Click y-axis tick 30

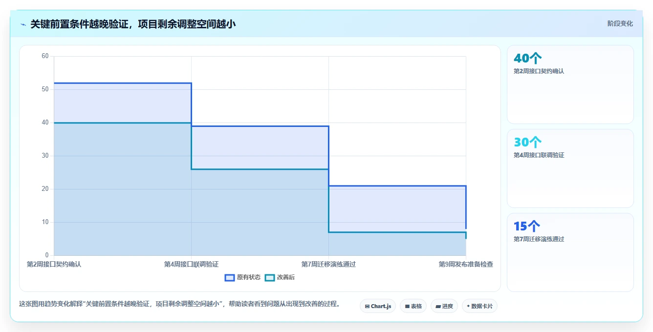45,156
